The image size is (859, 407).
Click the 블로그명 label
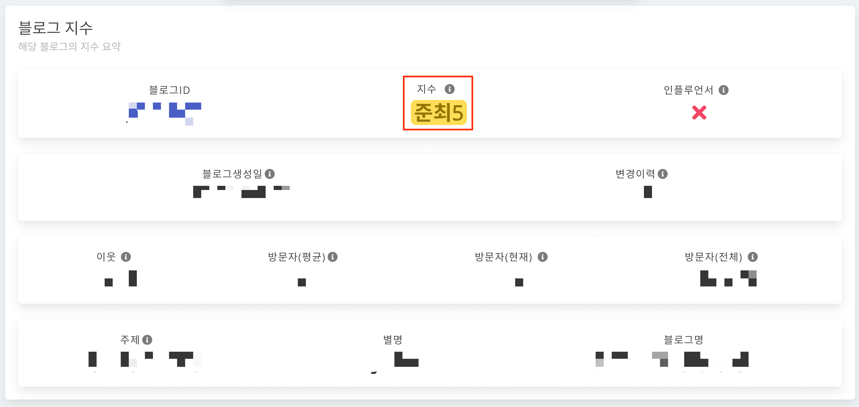[683, 340]
